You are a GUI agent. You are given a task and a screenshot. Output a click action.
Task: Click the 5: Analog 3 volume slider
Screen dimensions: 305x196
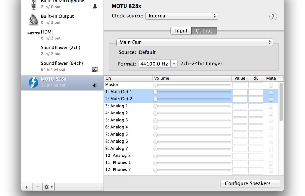point(192,121)
